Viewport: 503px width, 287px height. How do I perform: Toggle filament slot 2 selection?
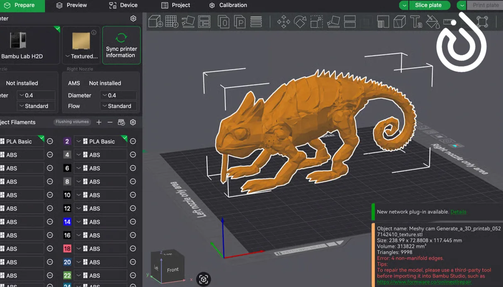(67, 141)
